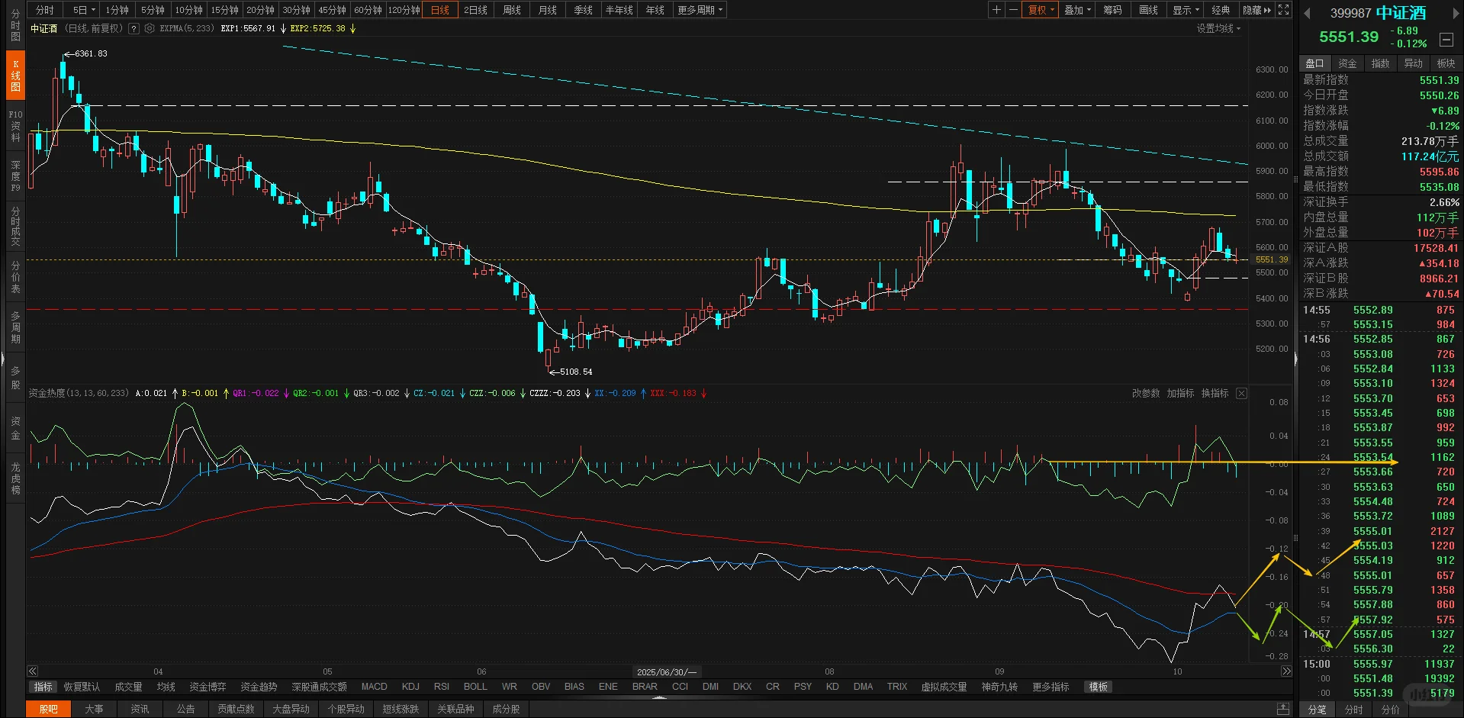This screenshot has height=718, width=1464.
Task: Open the F10资料 sidebar item
Action: click(x=15, y=126)
